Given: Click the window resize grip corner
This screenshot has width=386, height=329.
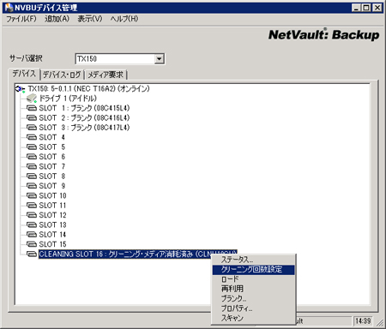Looking at the screenshot, I should [x=380, y=322].
